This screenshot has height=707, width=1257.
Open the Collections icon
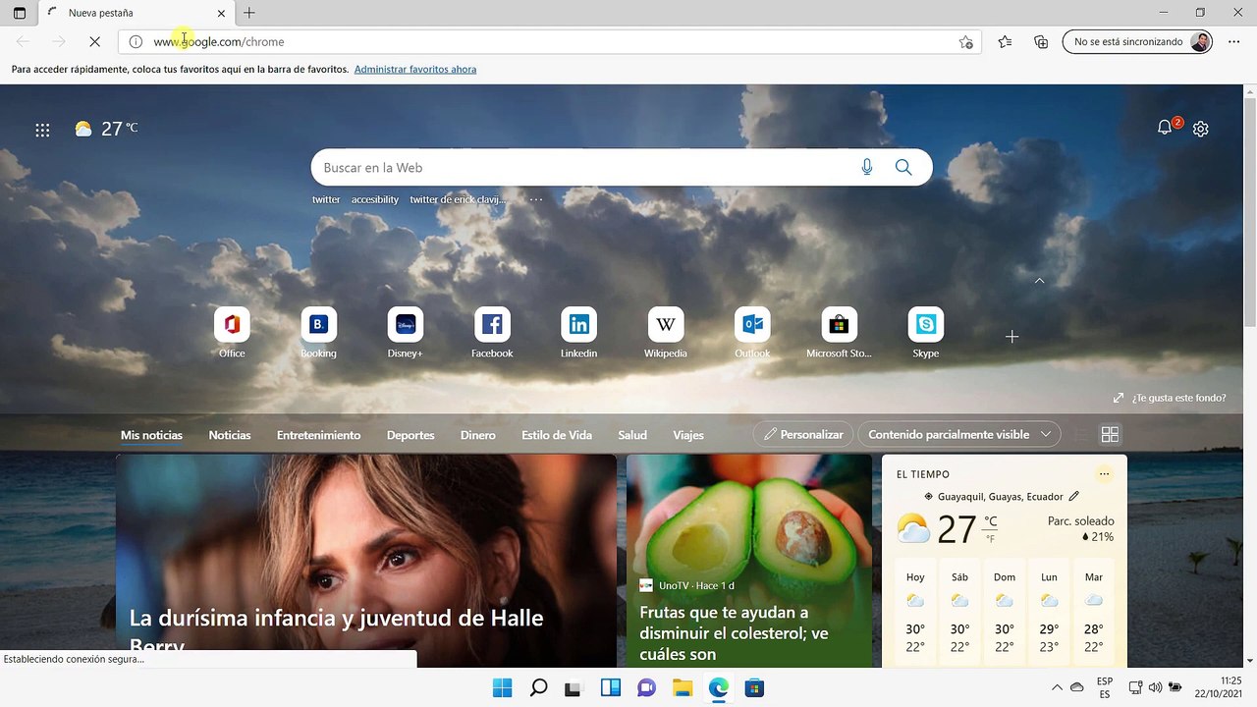point(1041,42)
